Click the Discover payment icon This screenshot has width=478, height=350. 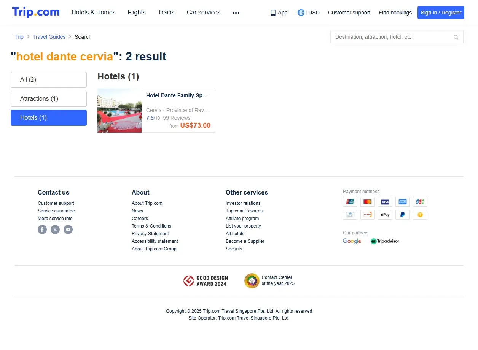[x=368, y=215]
